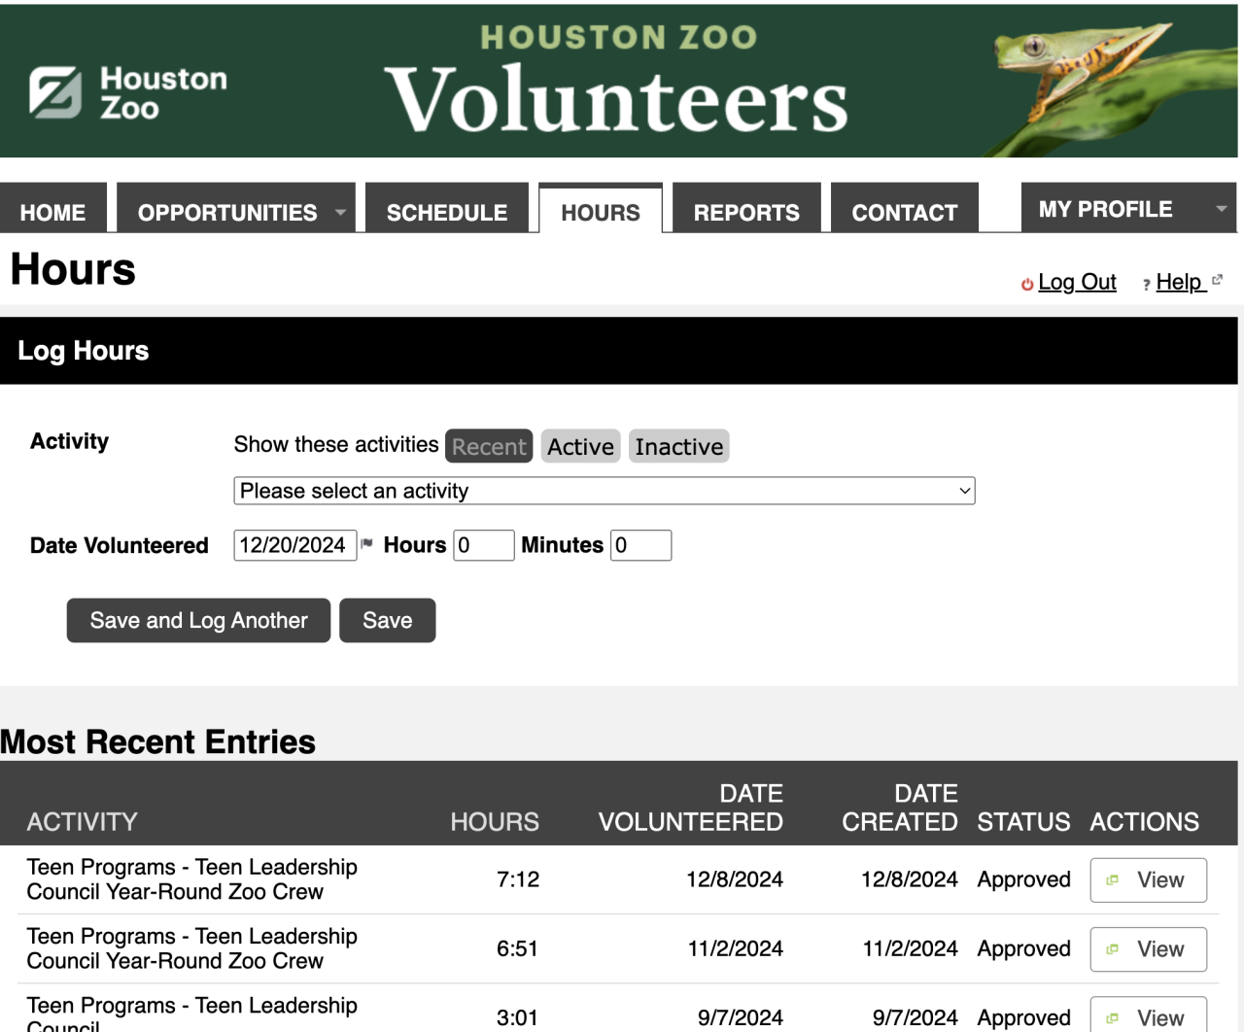The height and width of the screenshot is (1032, 1244).
Task: Focus the Minutes input box
Action: pos(640,545)
